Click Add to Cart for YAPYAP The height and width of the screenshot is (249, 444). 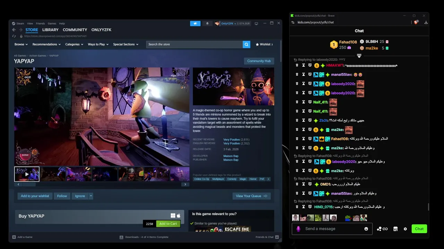pos(168,224)
